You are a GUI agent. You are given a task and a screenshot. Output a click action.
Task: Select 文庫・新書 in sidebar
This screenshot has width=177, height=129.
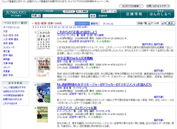tap(8, 63)
